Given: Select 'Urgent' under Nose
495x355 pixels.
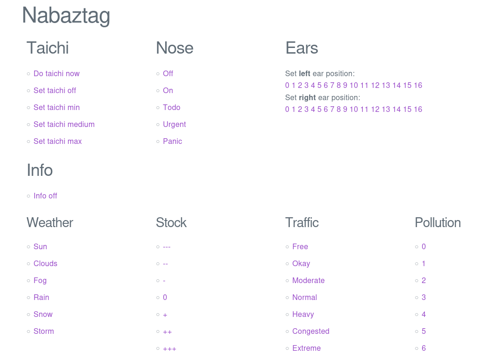Looking at the screenshot, I should click(x=174, y=124).
